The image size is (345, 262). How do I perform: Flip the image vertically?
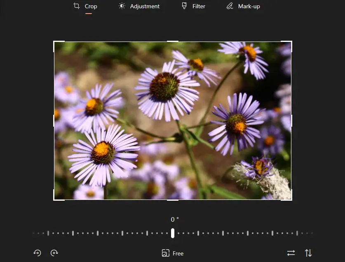click(308, 253)
